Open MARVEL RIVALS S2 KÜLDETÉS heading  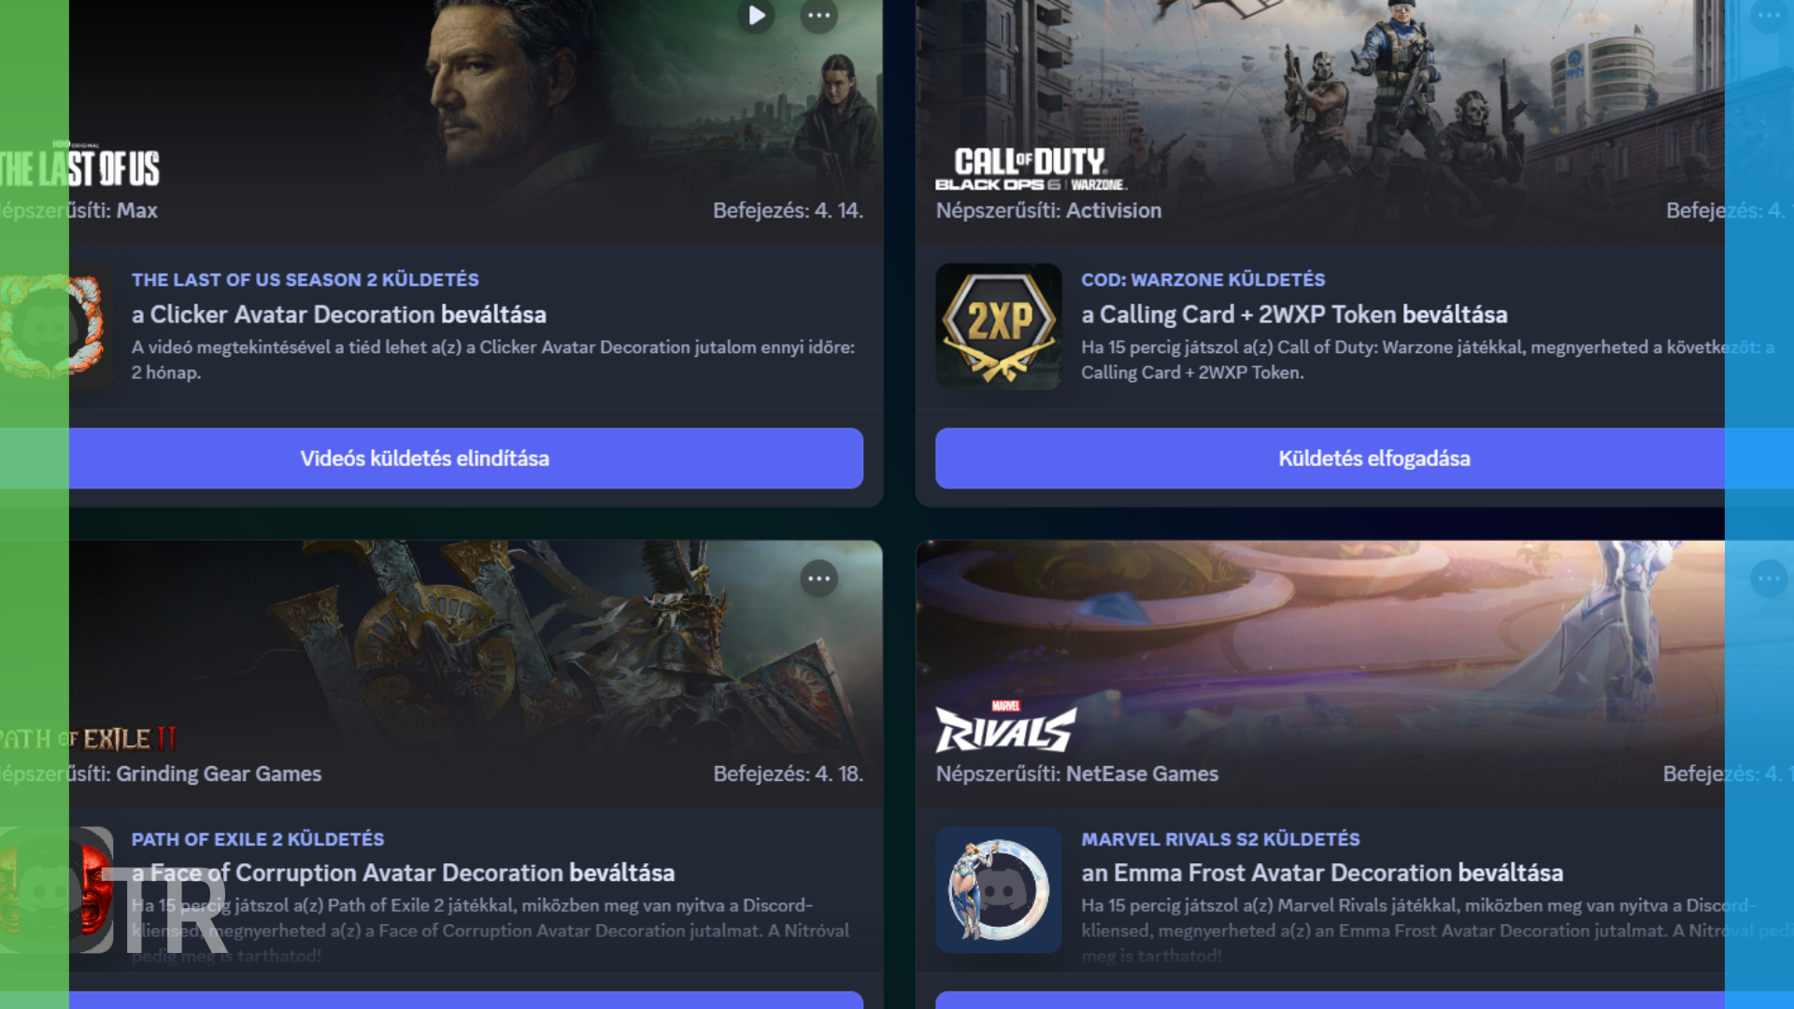coord(1220,839)
